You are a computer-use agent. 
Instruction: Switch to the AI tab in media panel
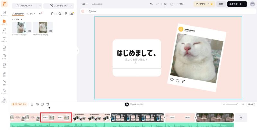(40, 14)
